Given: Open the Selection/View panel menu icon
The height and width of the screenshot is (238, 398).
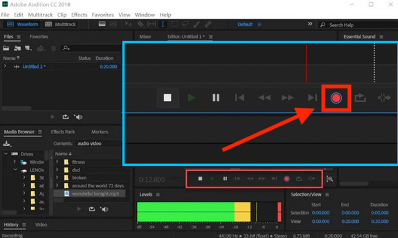Looking at the screenshot, I should [x=327, y=195].
